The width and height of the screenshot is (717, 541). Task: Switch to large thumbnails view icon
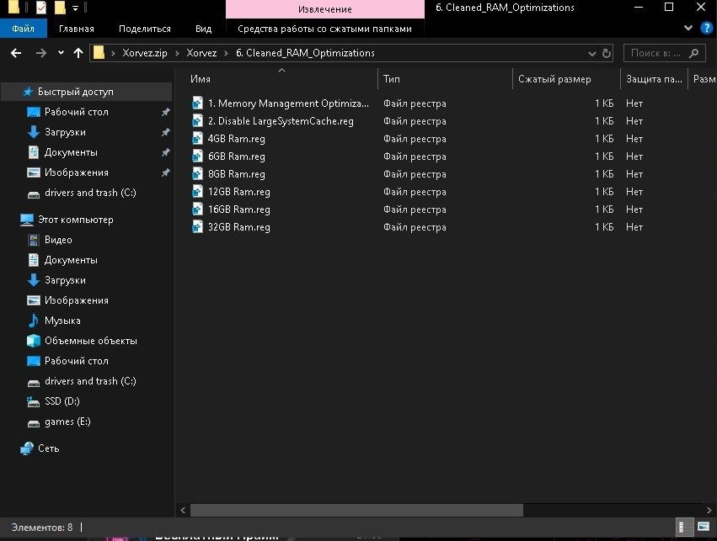click(704, 527)
